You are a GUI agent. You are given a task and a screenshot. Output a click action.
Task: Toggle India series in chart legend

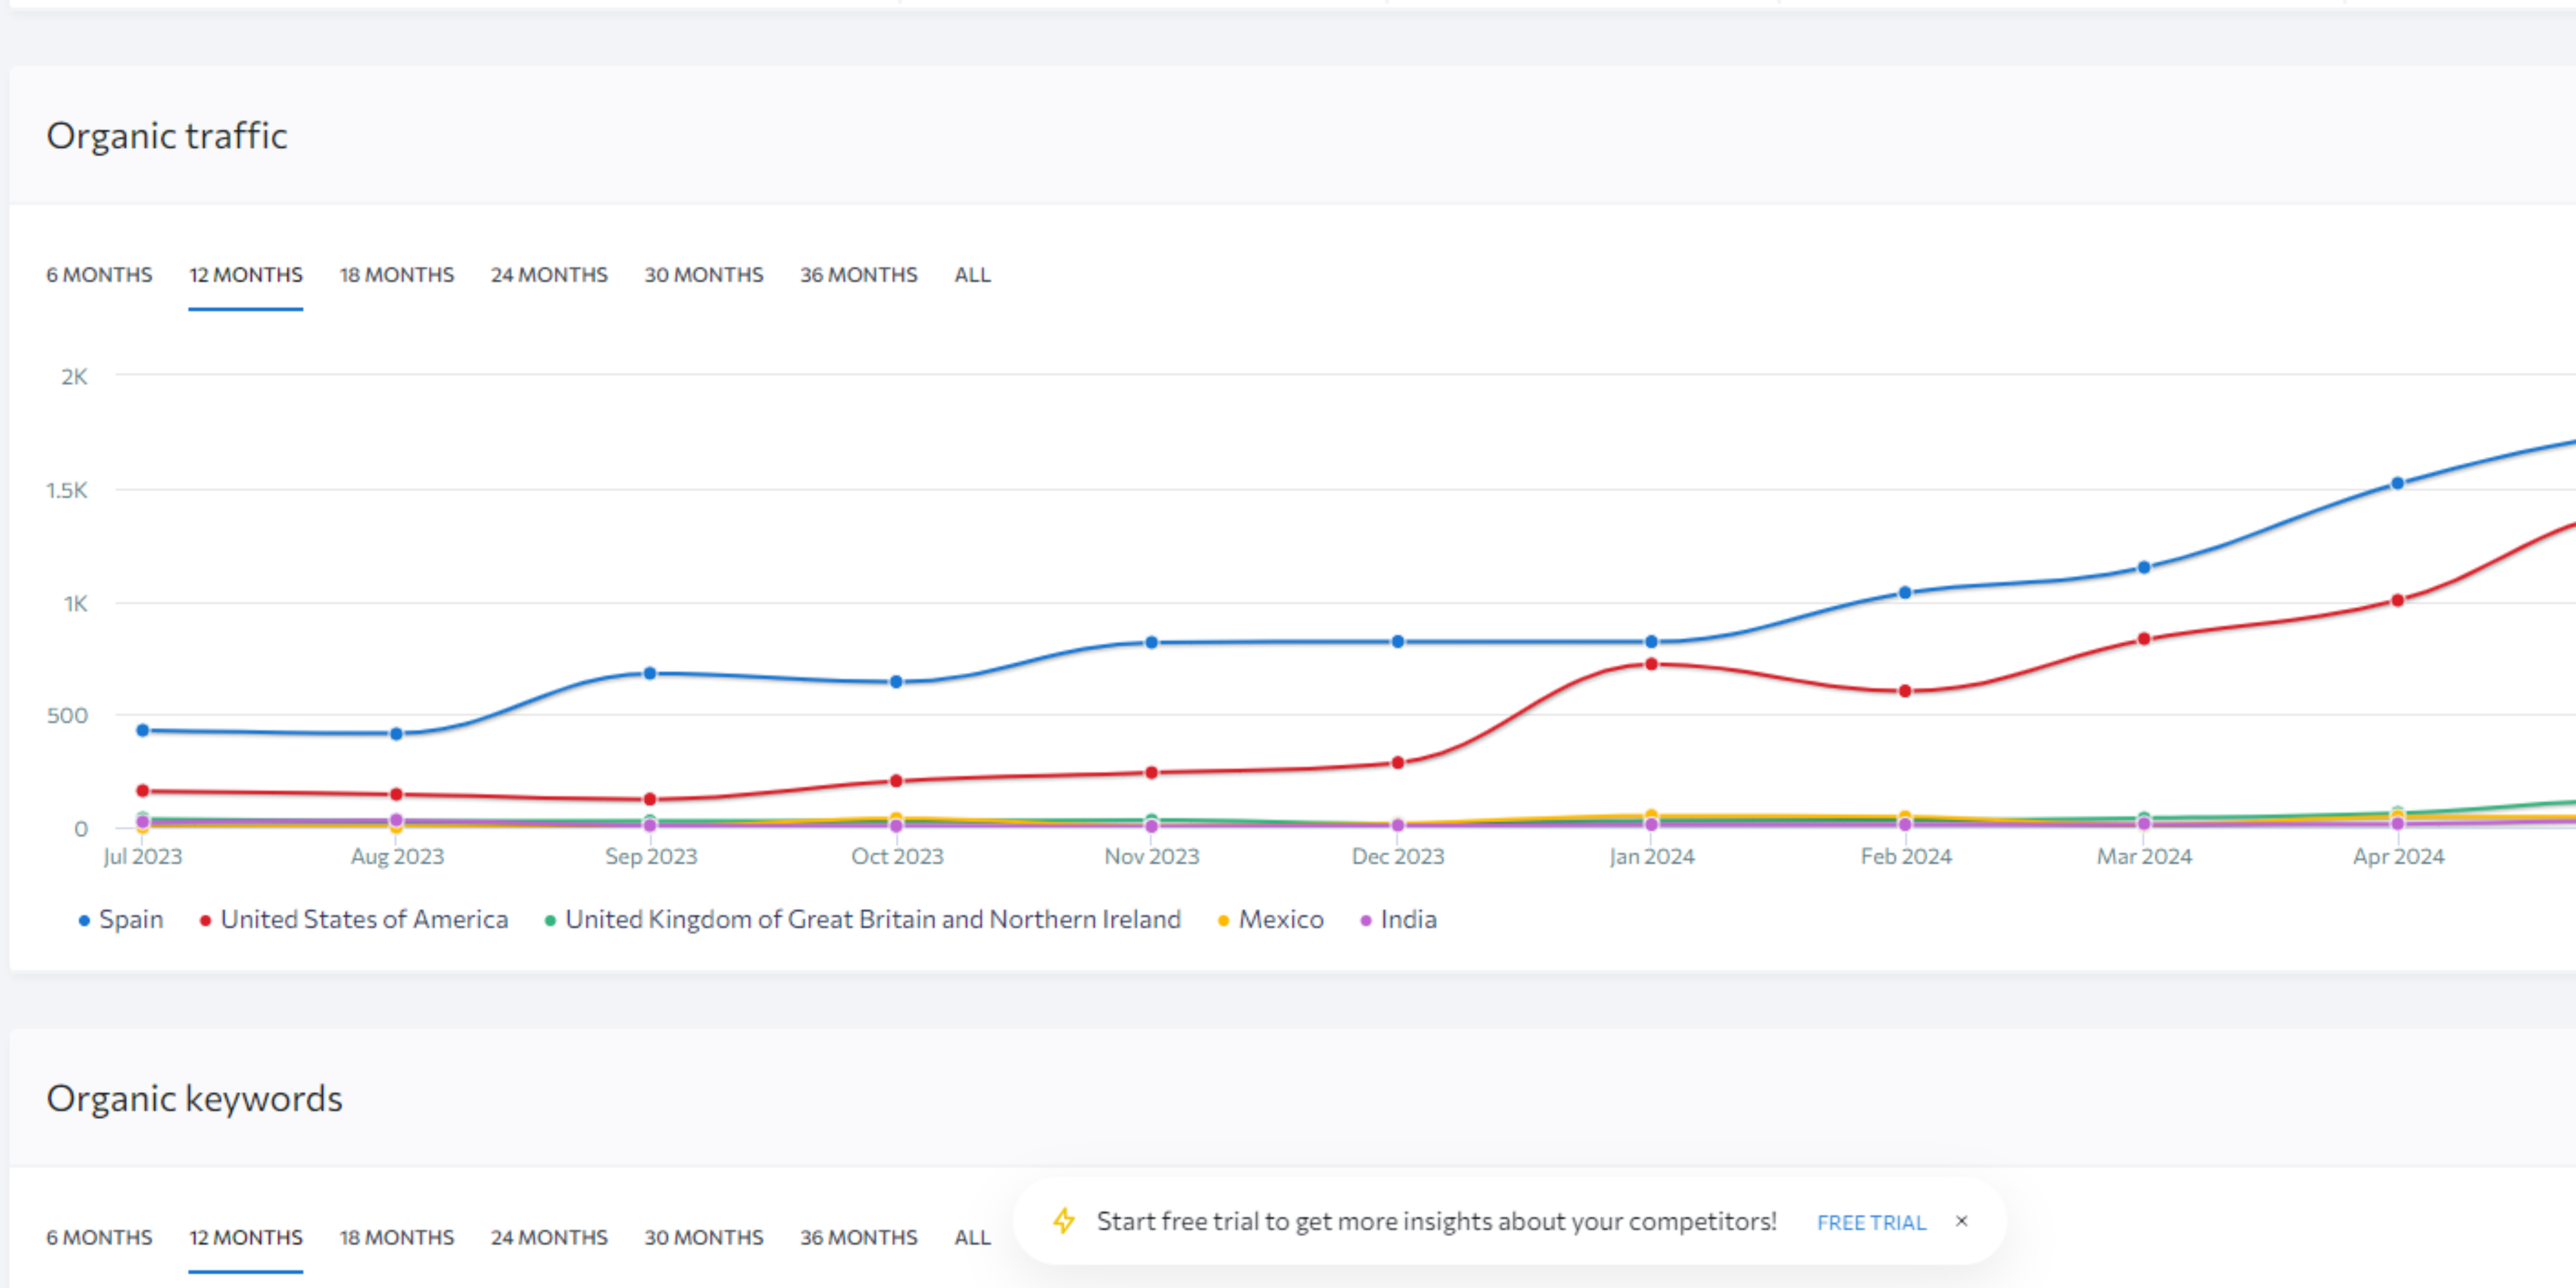[x=1399, y=920]
